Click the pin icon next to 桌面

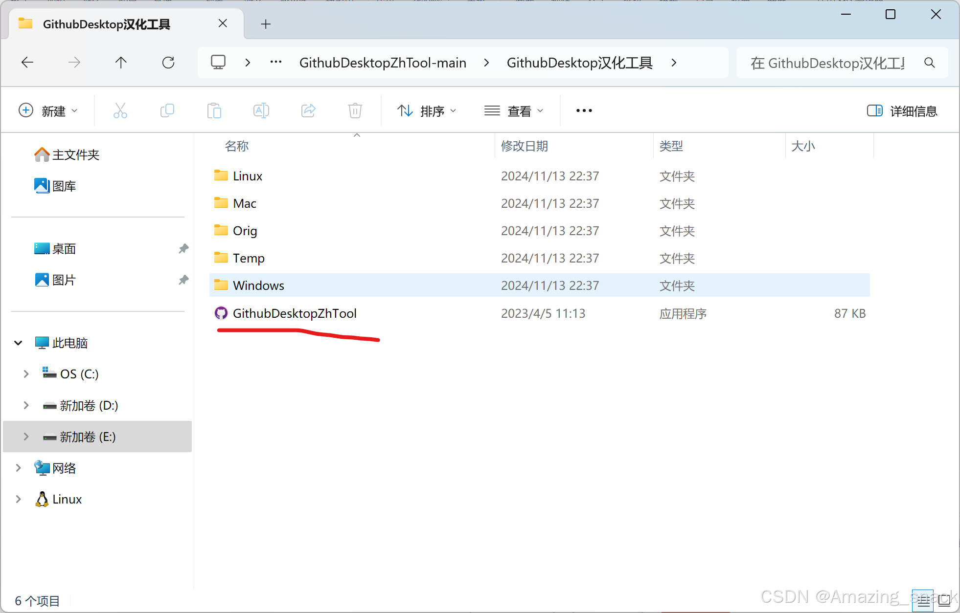183,248
